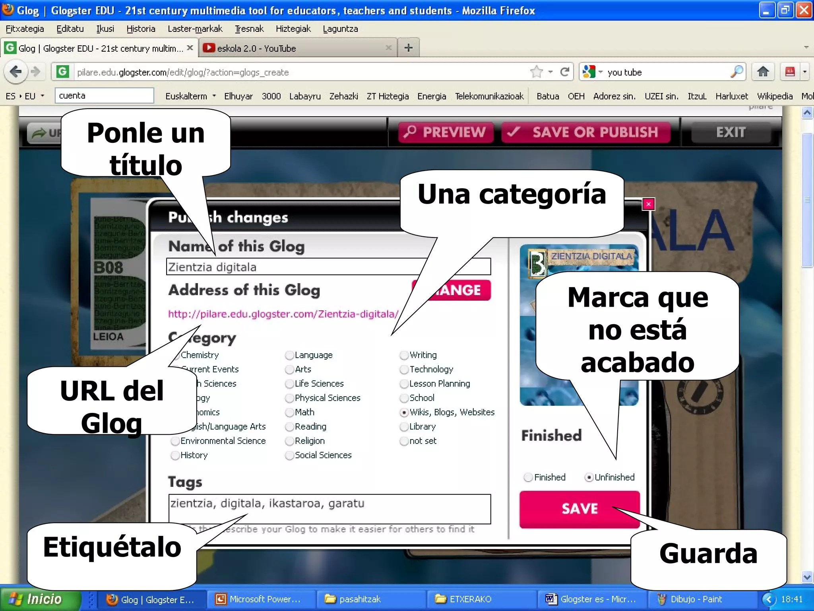Open the Glog address link
This screenshot has width=814, height=611.
click(283, 314)
